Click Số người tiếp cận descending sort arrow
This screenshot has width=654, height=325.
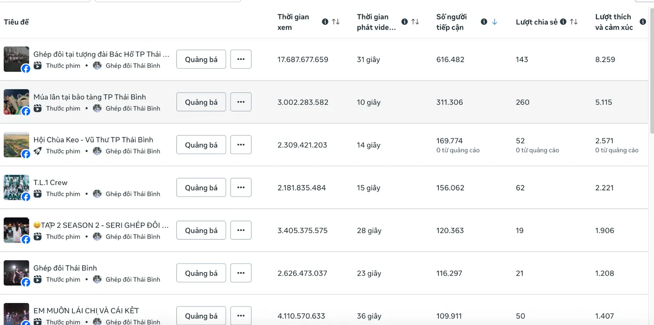pyautogui.click(x=494, y=22)
